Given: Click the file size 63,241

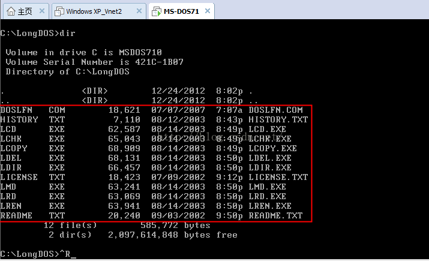Looking at the screenshot, I should click(x=124, y=187).
